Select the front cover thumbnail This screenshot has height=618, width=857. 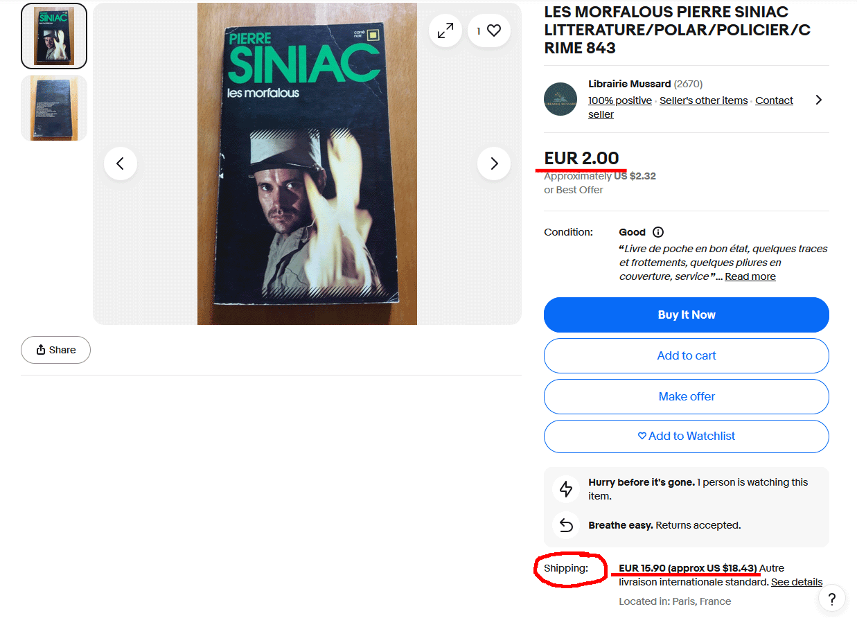(x=54, y=36)
